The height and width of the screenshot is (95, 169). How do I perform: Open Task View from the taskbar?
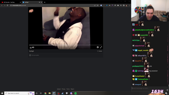(41, 93)
